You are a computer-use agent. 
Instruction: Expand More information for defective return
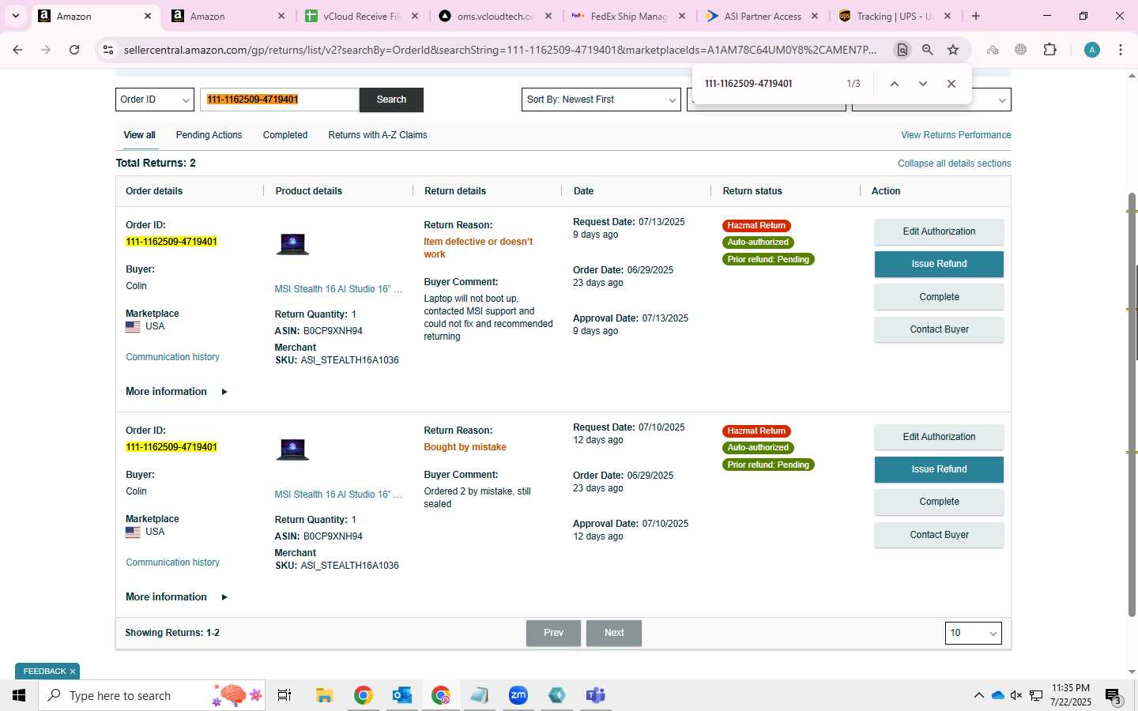click(x=176, y=392)
